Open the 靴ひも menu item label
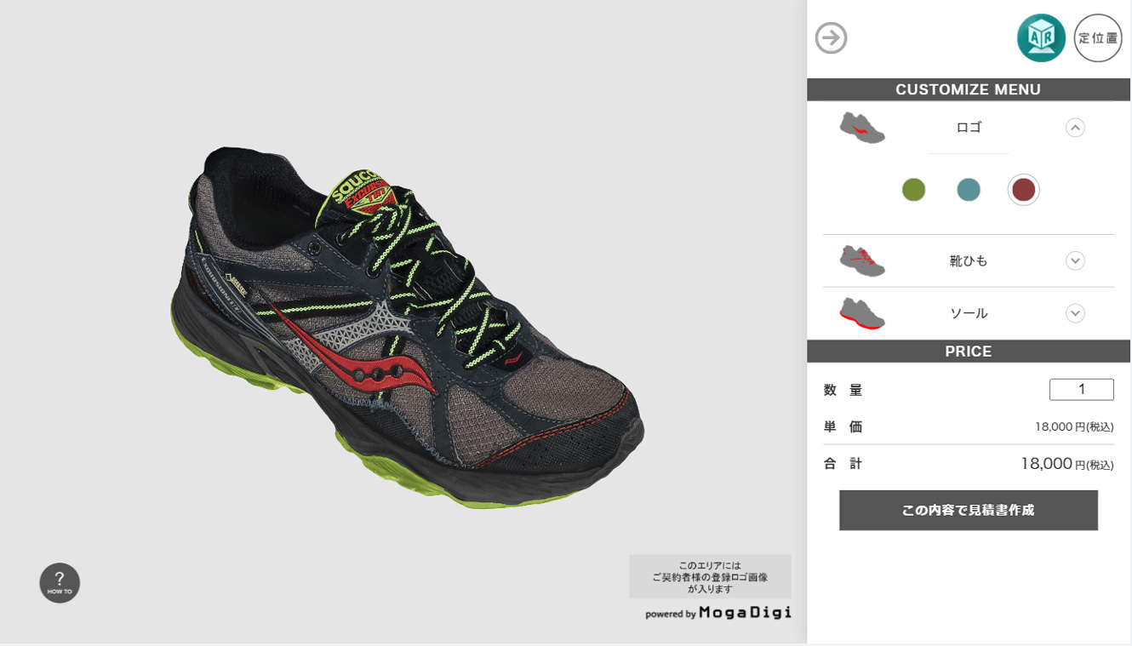The width and height of the screenshot is (1132, 646). coord(969,260)
